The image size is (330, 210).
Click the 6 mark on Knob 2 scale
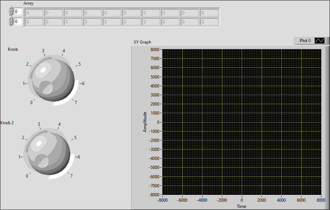tap(79, 157)
